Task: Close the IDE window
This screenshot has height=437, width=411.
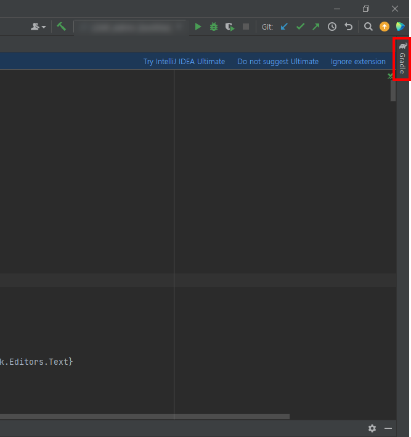Action: (x=395, y=9)
